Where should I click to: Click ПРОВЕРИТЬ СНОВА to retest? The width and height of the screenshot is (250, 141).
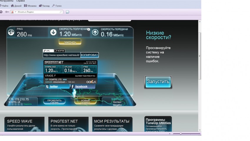54,101
